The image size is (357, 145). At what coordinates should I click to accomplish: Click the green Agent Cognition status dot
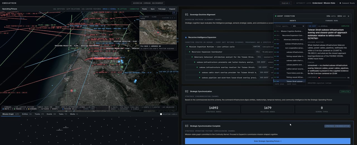[x=276, y=16]
